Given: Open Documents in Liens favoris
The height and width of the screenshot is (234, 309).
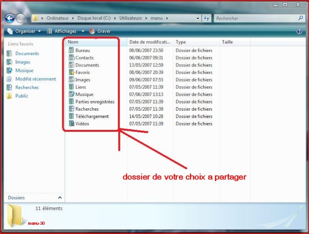Looking at the screenshot, I should (x=27, y=53).
